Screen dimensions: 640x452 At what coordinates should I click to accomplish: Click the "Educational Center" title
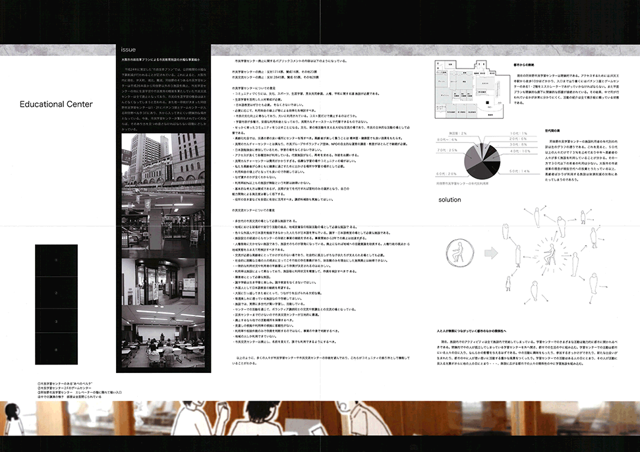[56, 104]
